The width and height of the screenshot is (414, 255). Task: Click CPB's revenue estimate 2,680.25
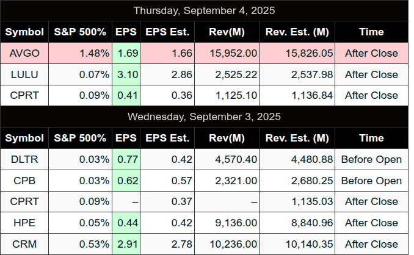click(x=297, y=181)
